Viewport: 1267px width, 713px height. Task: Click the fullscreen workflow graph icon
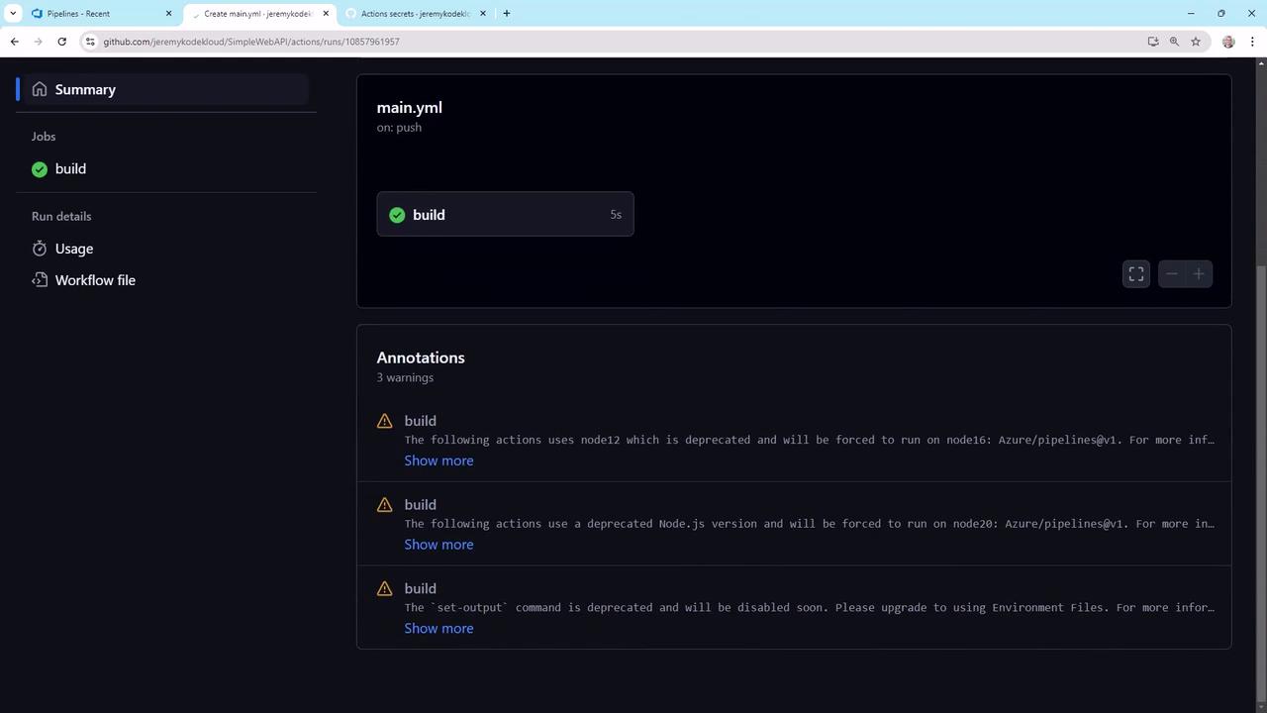pyautogui.click(x=1136, y=274)
